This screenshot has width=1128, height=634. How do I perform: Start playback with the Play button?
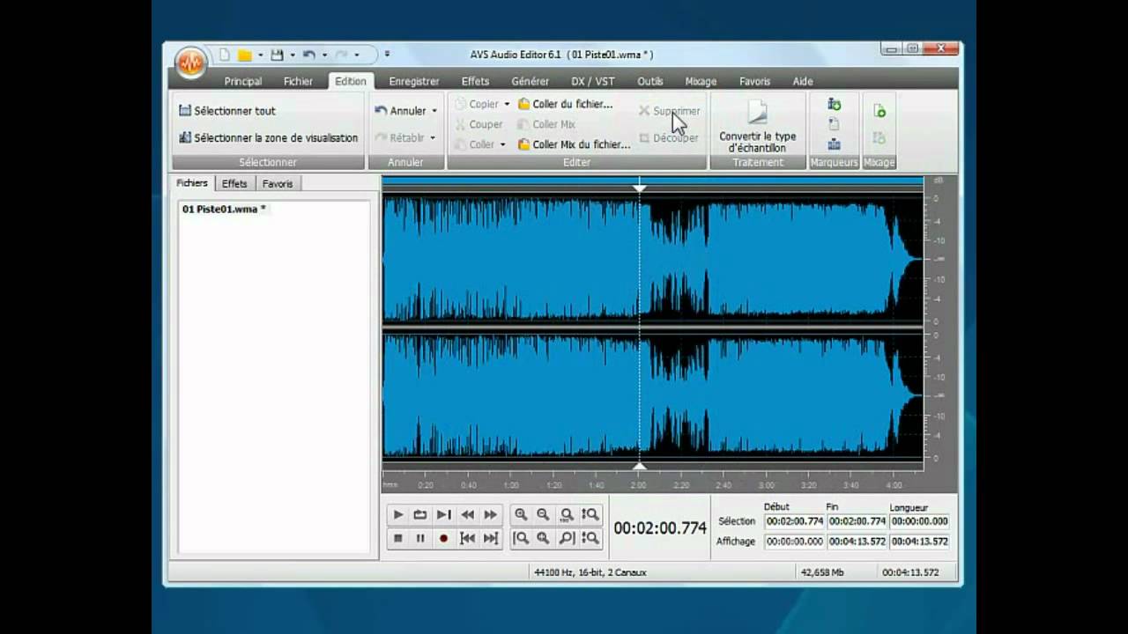pos(397,515)
